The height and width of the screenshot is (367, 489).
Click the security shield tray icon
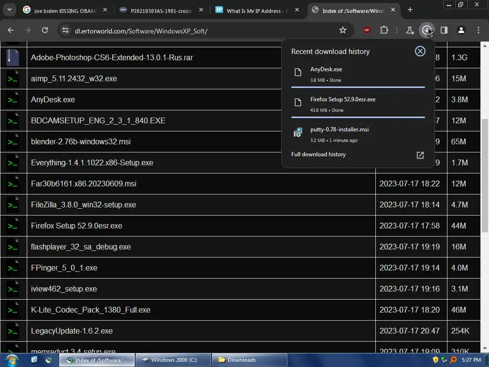click(436, 360)
